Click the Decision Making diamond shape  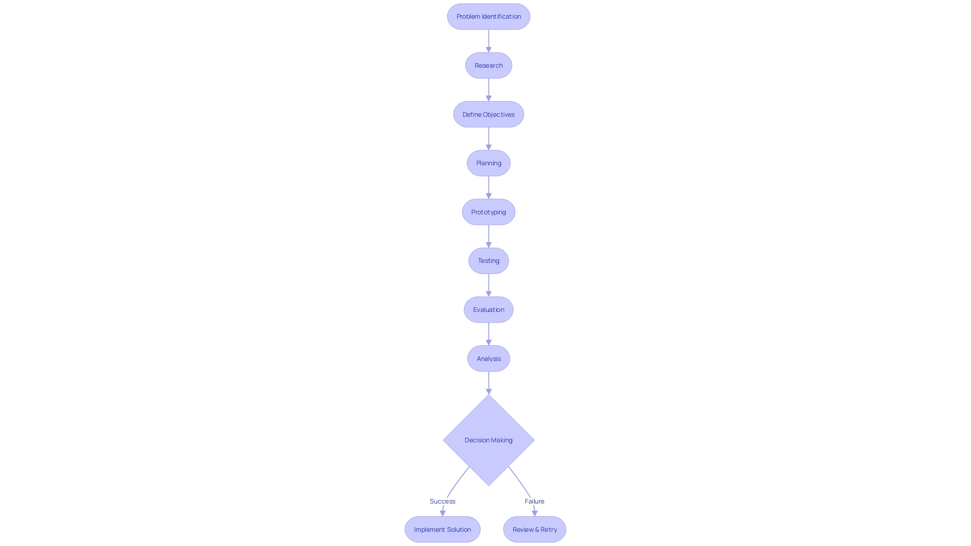[488, 440]
